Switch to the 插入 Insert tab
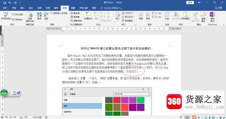The image size is (226, 119). 22,8
